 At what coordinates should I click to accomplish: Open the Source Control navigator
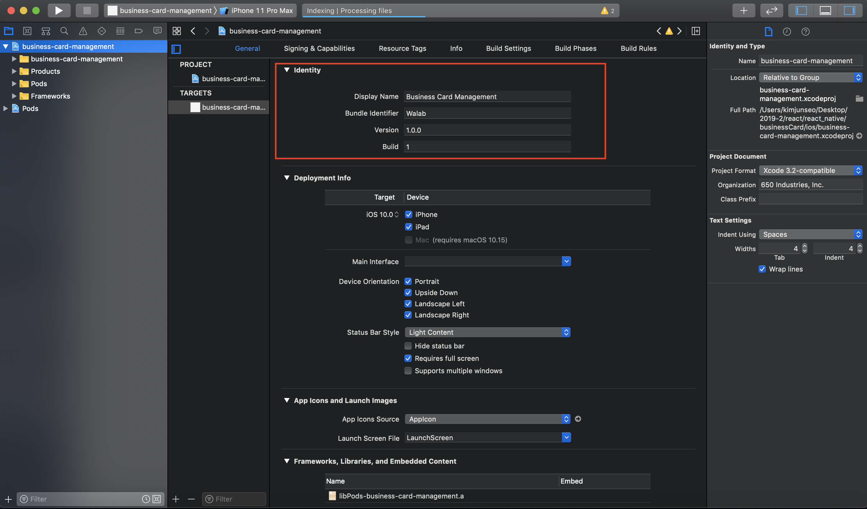[x=27, y=31]
